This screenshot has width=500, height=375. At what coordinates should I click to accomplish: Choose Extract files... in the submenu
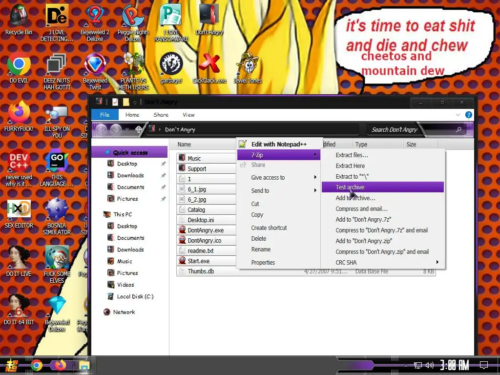(x=383, y=155)
